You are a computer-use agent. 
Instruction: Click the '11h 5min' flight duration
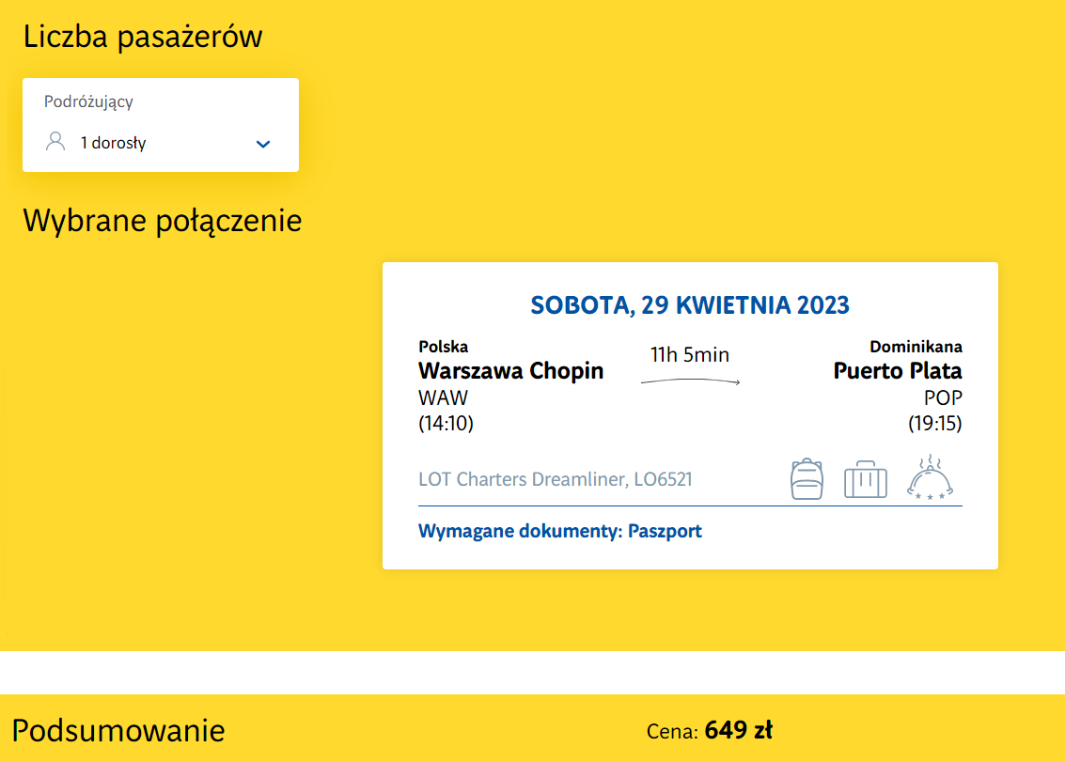click(690, 355)
